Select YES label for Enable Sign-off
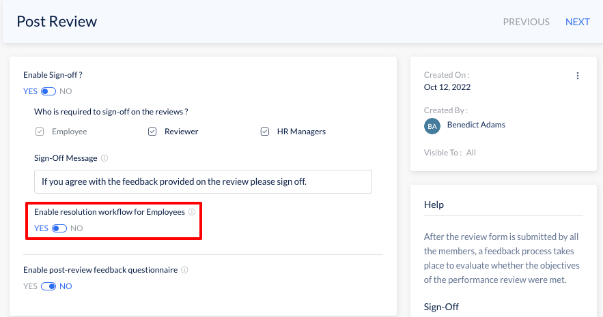The height and width of the screenshot is (317, 603). coord(30,91)
